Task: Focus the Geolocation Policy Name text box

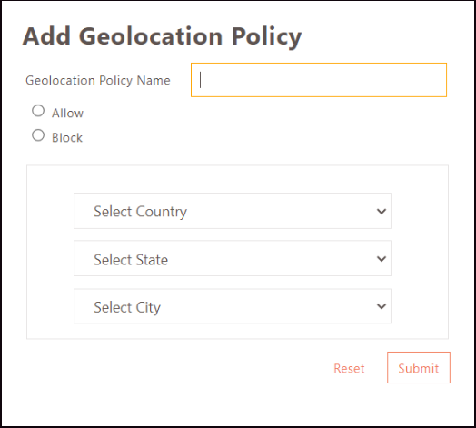Action: [x=319, y=80]
